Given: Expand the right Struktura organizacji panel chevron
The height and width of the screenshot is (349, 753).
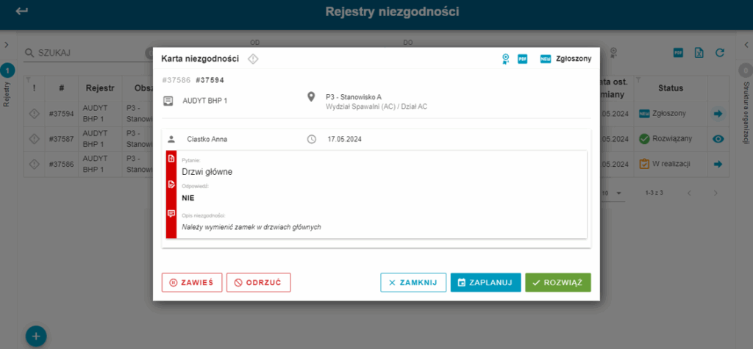Looking at the screenshot, I should click(746, 45).
